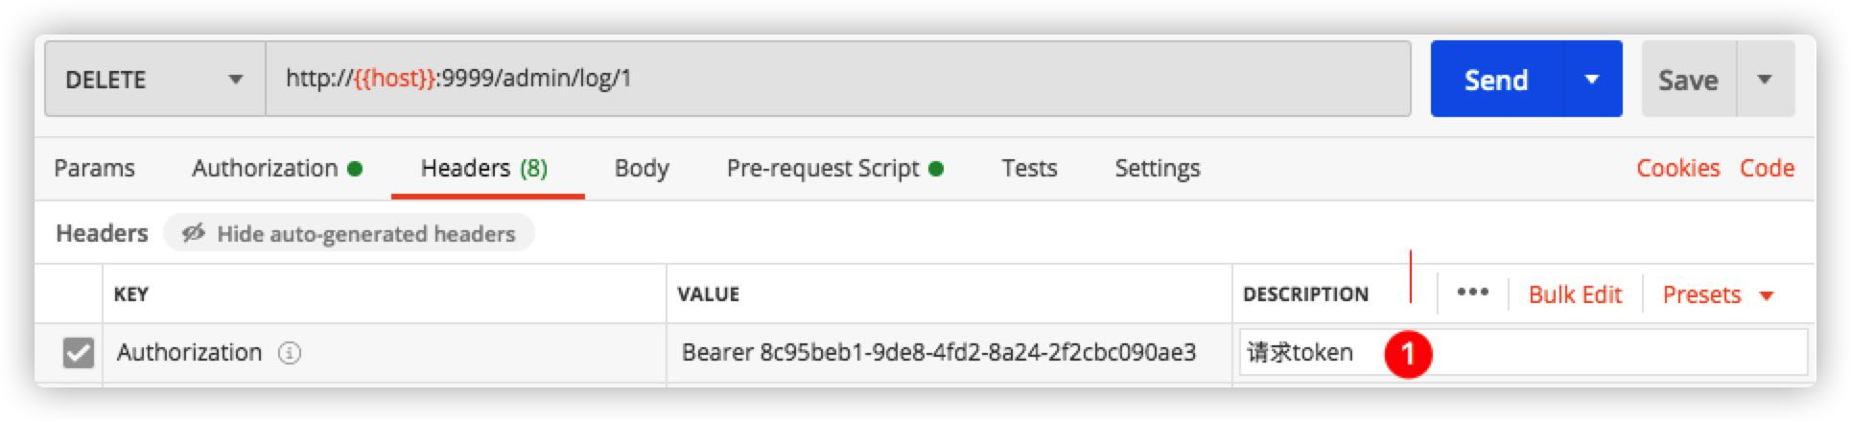Viewport: 1851px width, 422px height.
Task: Click the red numbered marker 1
Action: click(x=1407, y=354)
